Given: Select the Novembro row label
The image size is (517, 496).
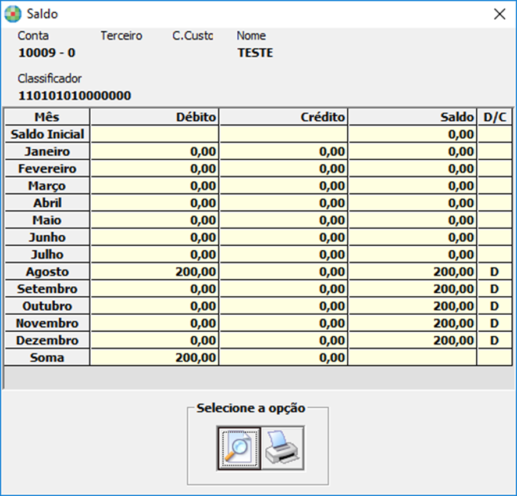Looking at the screenshot, I should (47, 323).
